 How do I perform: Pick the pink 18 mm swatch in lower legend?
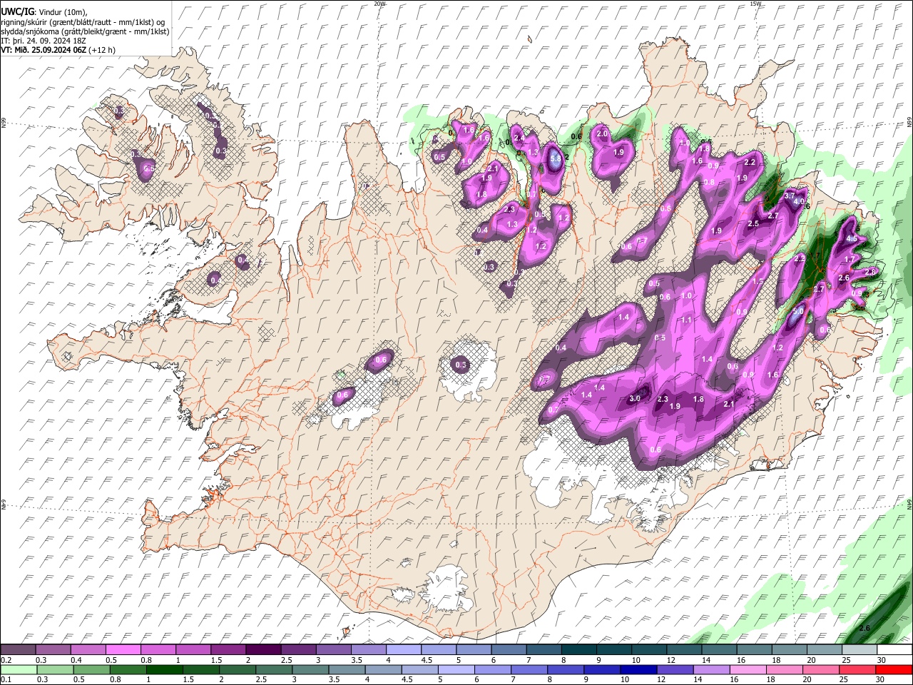point(784,670)
